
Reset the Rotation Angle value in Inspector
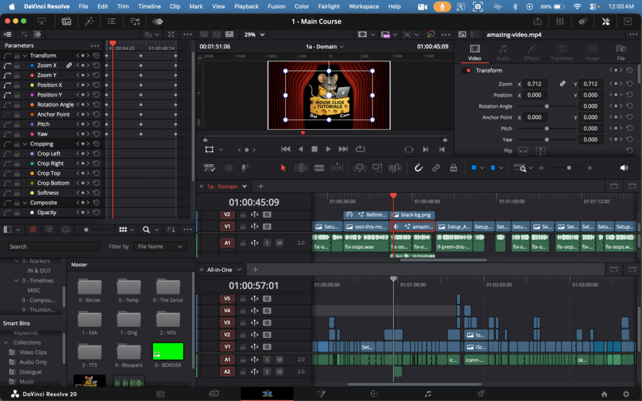(x=629, y=107)
